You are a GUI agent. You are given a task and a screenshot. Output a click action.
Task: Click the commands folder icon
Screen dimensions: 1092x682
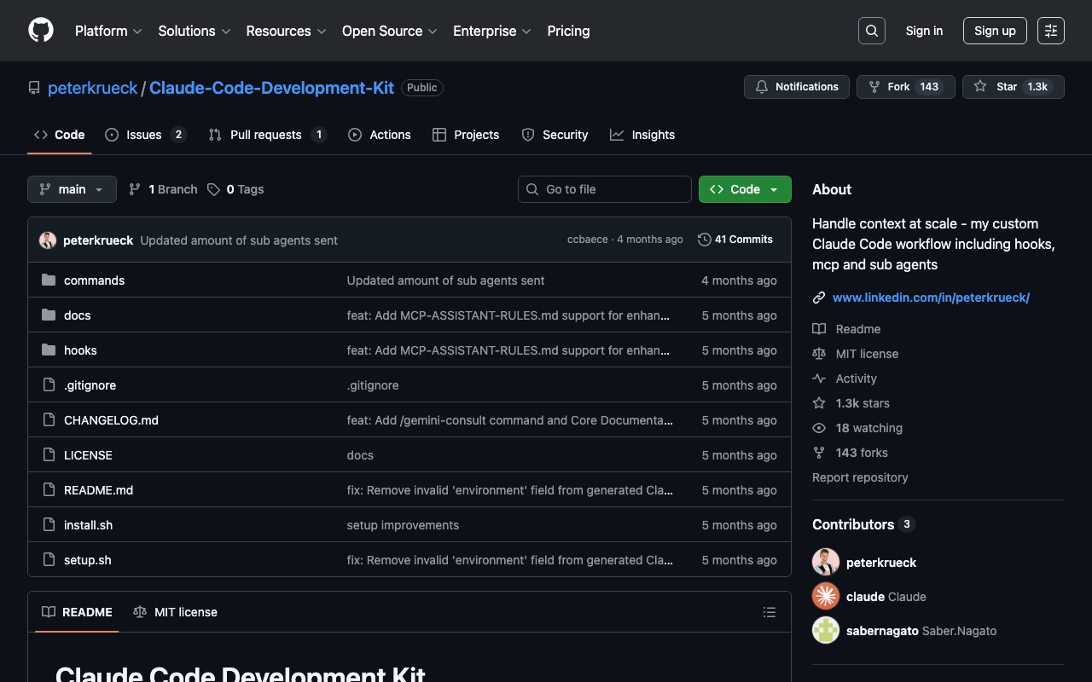click(x=49, y=280)
